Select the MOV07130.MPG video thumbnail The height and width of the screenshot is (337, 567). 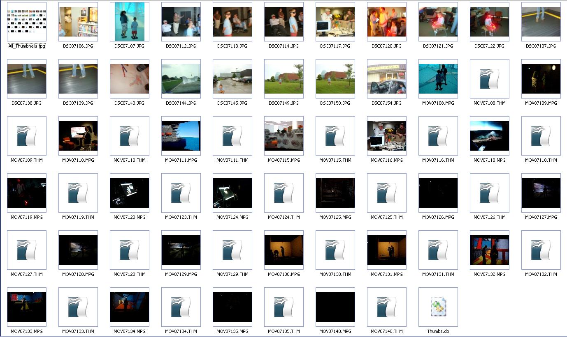coord(284,250)
